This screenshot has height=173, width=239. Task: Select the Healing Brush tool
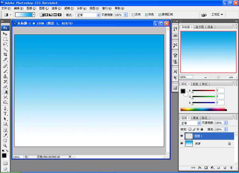click(x=5, y=66)
